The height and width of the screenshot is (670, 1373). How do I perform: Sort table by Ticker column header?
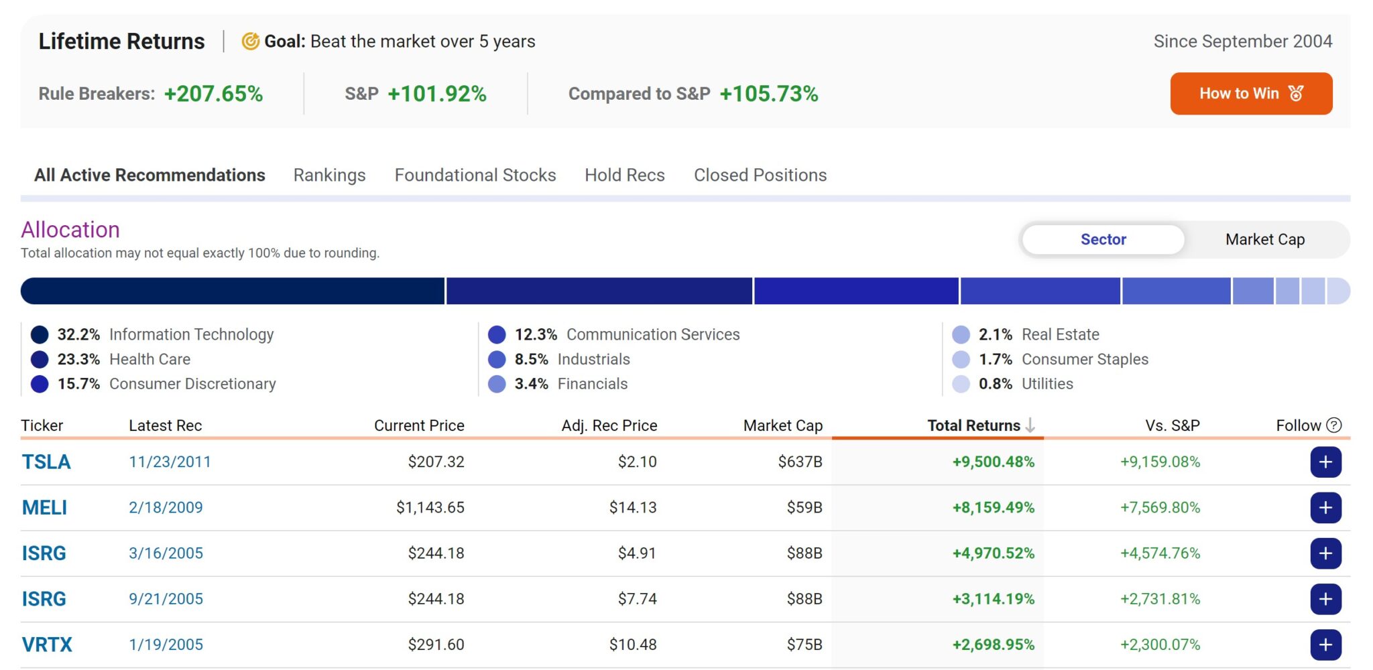pos(42,425)
